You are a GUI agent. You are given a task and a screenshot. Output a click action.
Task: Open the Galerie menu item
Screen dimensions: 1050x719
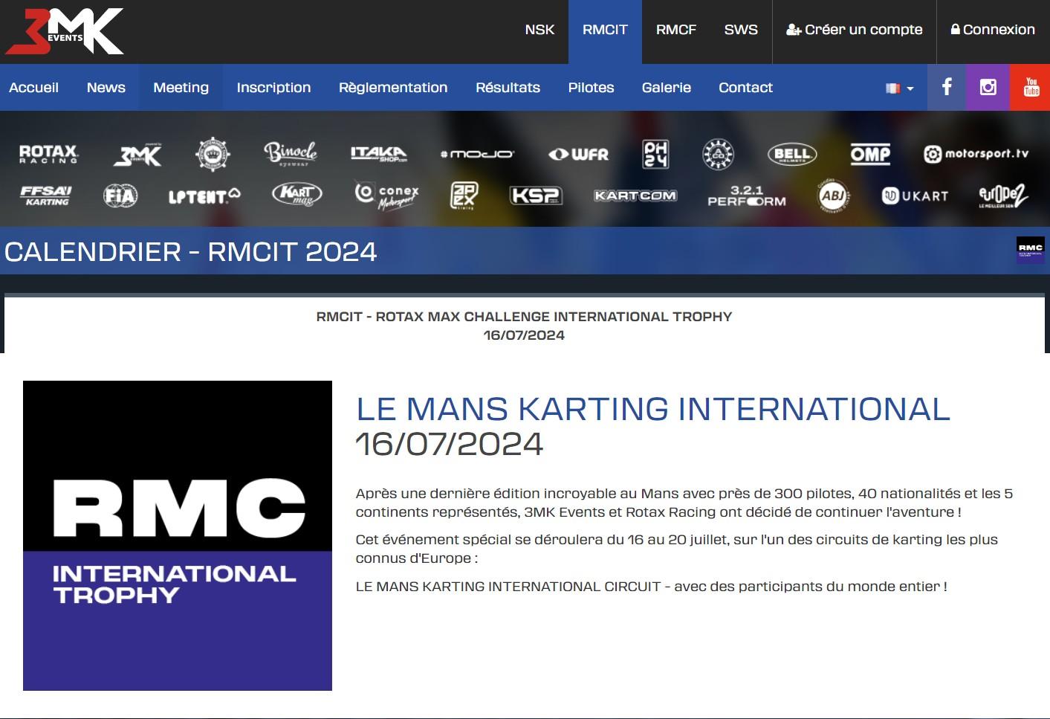667,88
